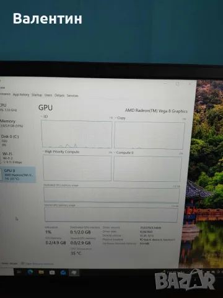Select Memory in the performance sidebar
This screenshot has width=223, height=298.
click(17, 124)
